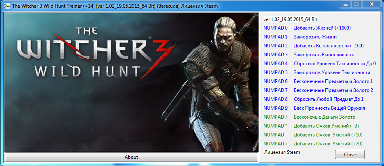The image size is (384, 166).
Task: Click the Witcher 3 Wild Hunt banner image
Action: [132, 82]
